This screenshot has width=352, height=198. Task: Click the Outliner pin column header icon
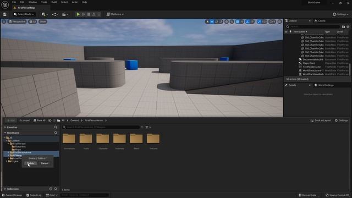(290, 32)
